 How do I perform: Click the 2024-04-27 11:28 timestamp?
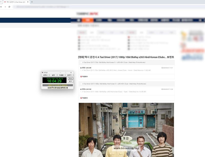tap(168, 89)
